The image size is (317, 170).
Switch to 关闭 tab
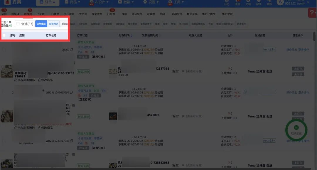162,14
